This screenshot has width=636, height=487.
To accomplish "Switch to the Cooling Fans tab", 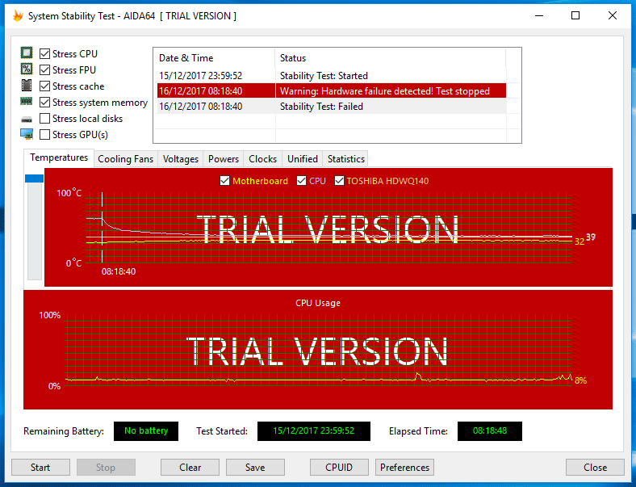I will tap(126, 158).
